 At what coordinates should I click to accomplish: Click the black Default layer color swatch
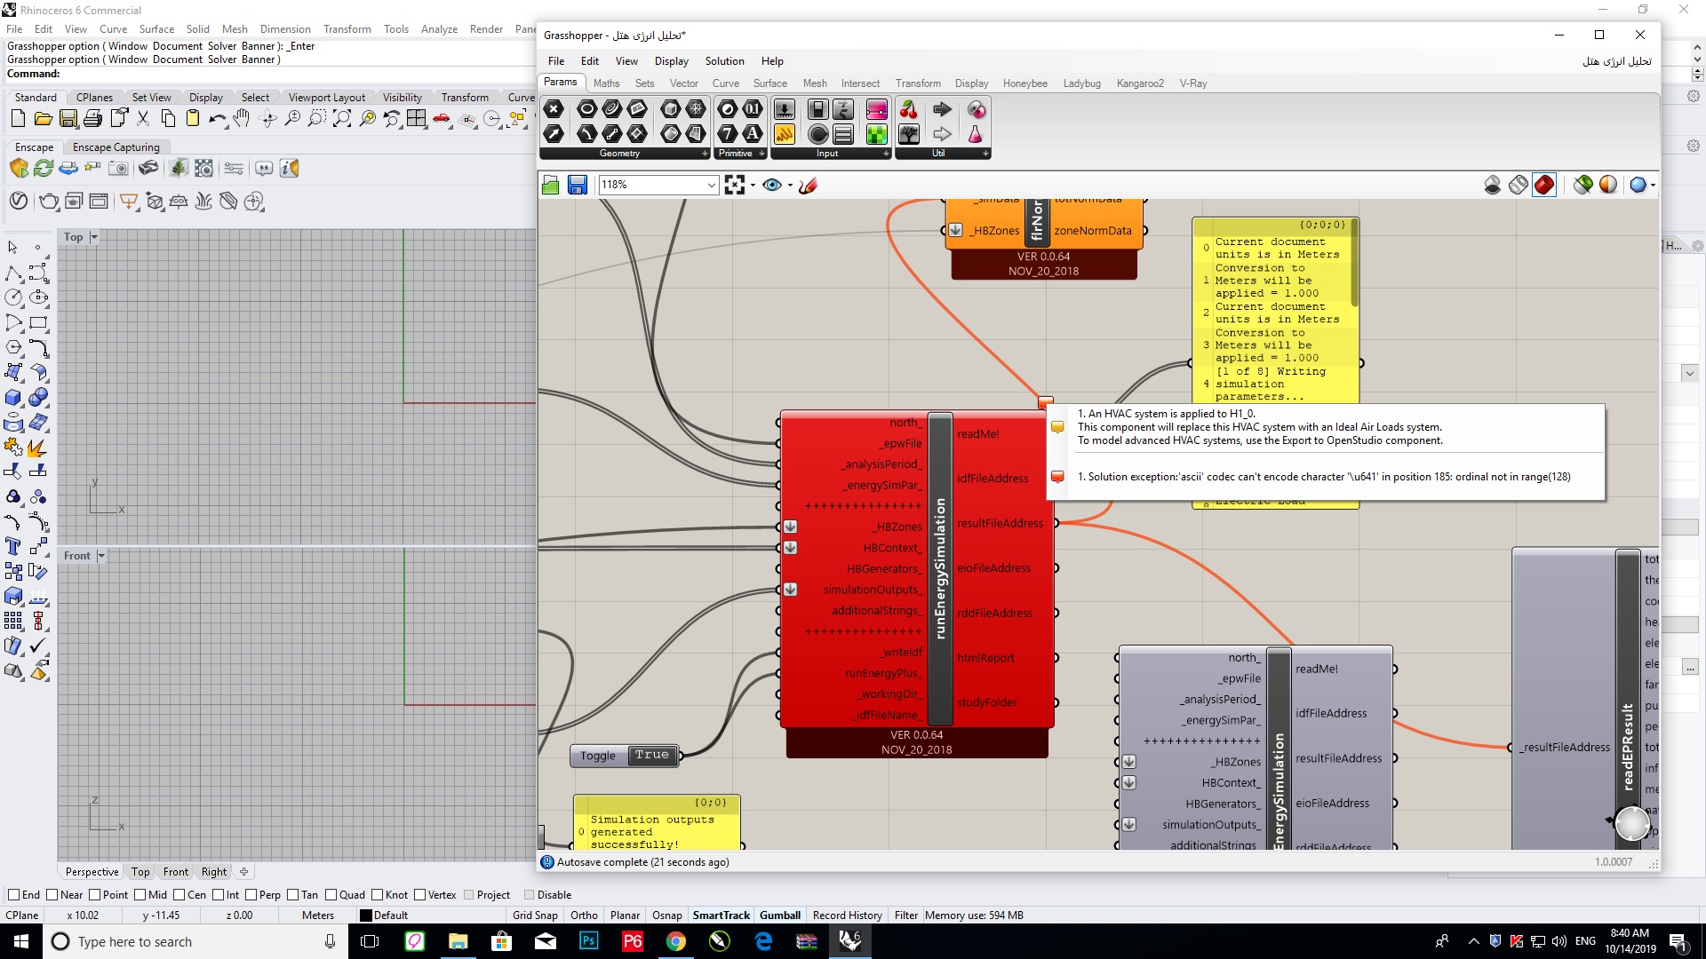click(x=366, y=915)
